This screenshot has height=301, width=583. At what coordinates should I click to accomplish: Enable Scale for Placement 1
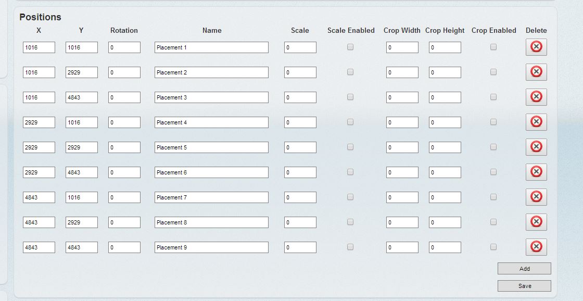(x=350, y=47)
